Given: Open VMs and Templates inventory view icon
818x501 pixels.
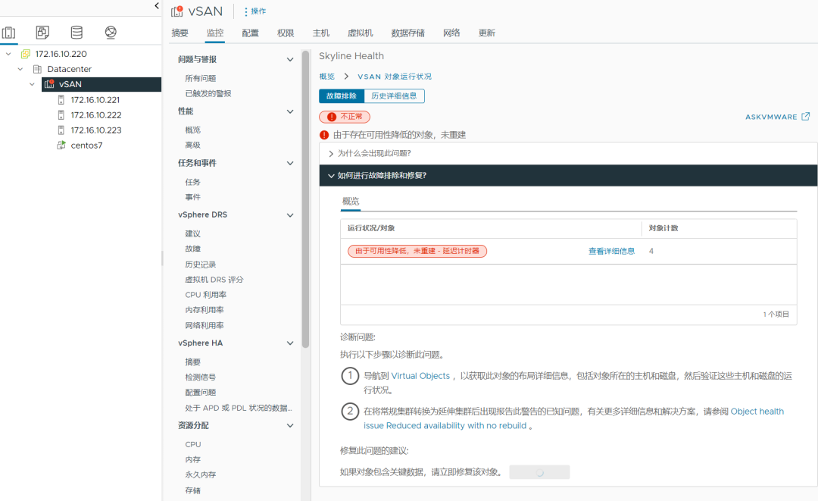Looking at the screenshot, I should 42,33.
